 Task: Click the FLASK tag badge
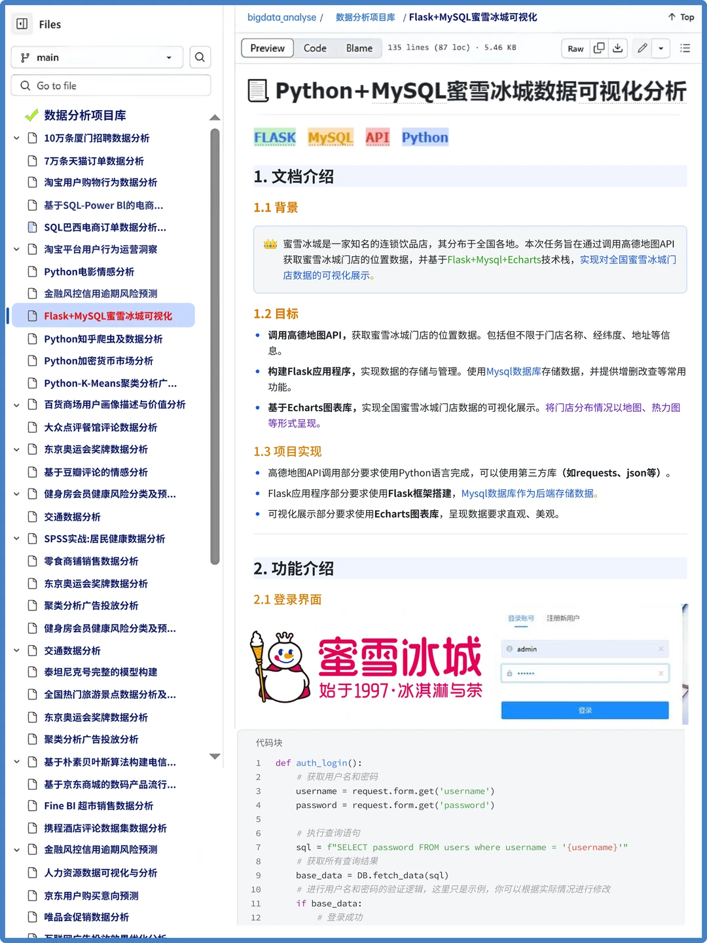(275, 138)
